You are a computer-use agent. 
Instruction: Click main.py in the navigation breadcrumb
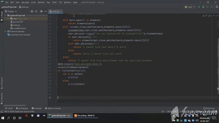pyautogui.click(x=24, y=7)
